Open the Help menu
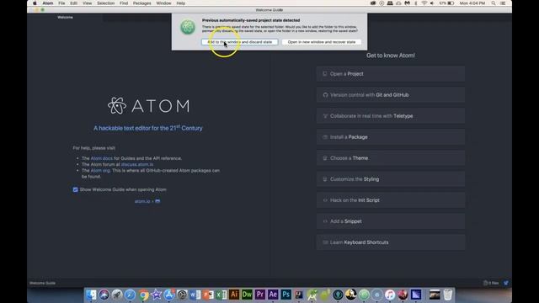 tap(181, 3)
